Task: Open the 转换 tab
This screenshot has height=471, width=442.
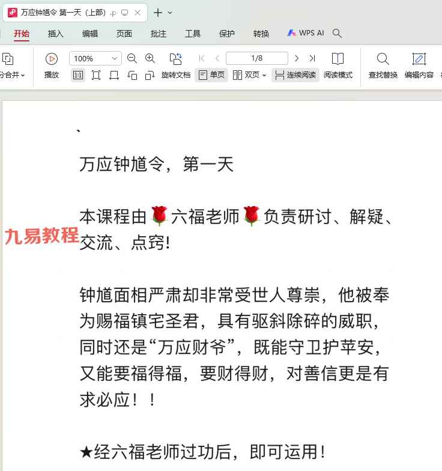Action: [x=261, y=34]
